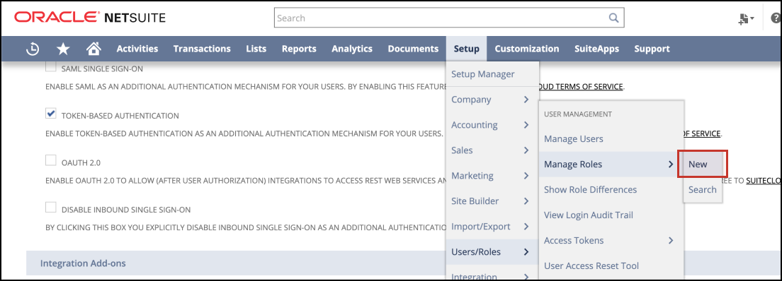Choose New under Manage Roles
The height and width of the screenshot is (281, 782).
pos(703,164)
